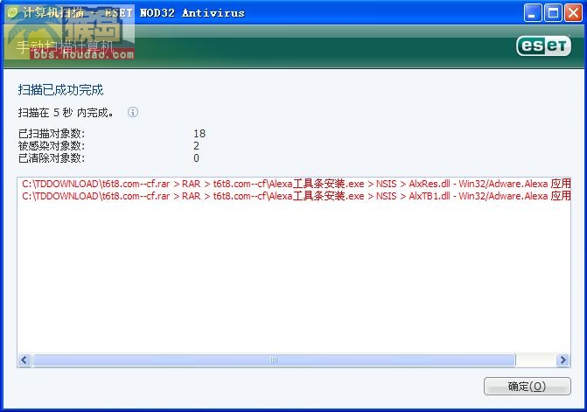Minimize the ESET scan window
587x412 pixels.
coord(533,13)
